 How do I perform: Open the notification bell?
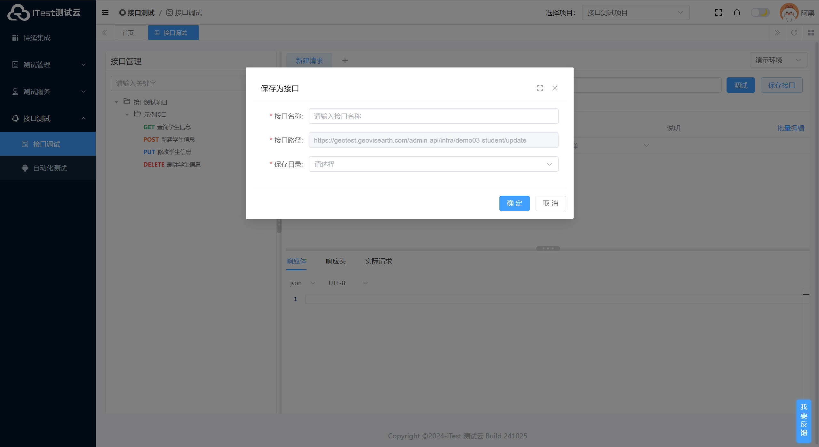click(737, 13)
